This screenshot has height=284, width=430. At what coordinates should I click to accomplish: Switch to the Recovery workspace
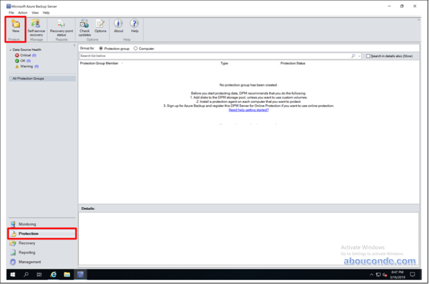click(26, 243)
